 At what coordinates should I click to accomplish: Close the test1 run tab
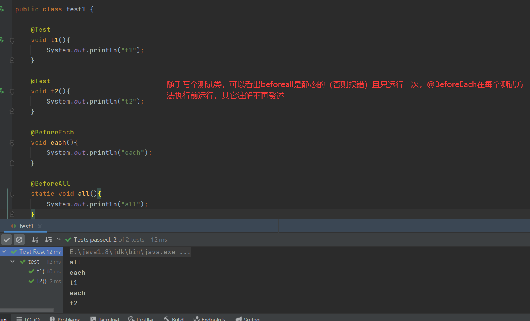coord(40,226)
